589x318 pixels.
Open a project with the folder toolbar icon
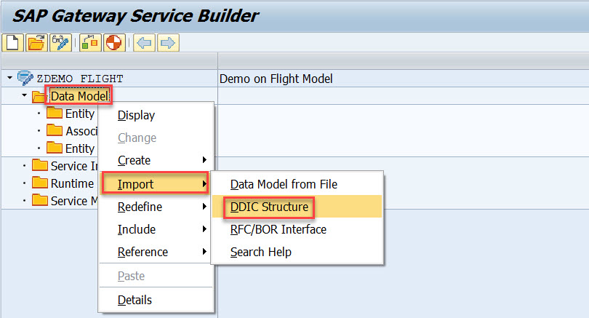(36, 42)
